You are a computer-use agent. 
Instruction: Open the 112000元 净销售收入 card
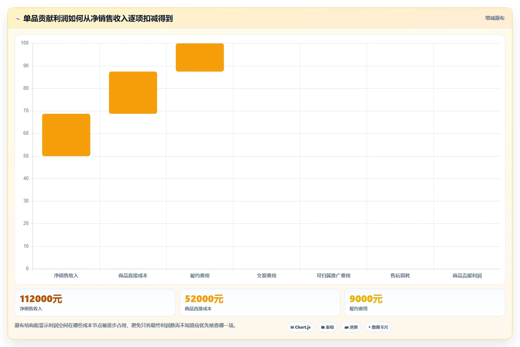click(x=95, y=302)
